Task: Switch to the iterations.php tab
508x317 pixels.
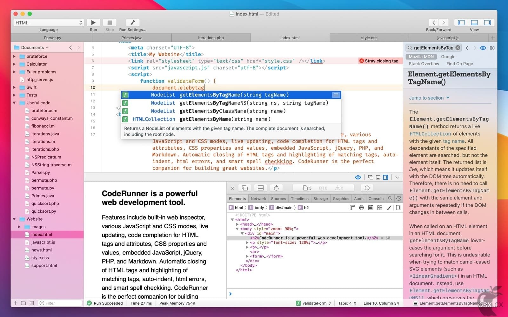Action: pos(211,38)
